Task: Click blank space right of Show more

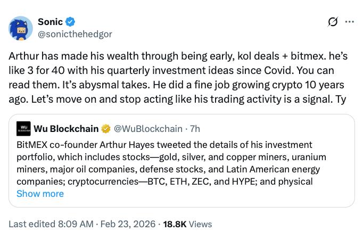Action: (x=213, y=194)
